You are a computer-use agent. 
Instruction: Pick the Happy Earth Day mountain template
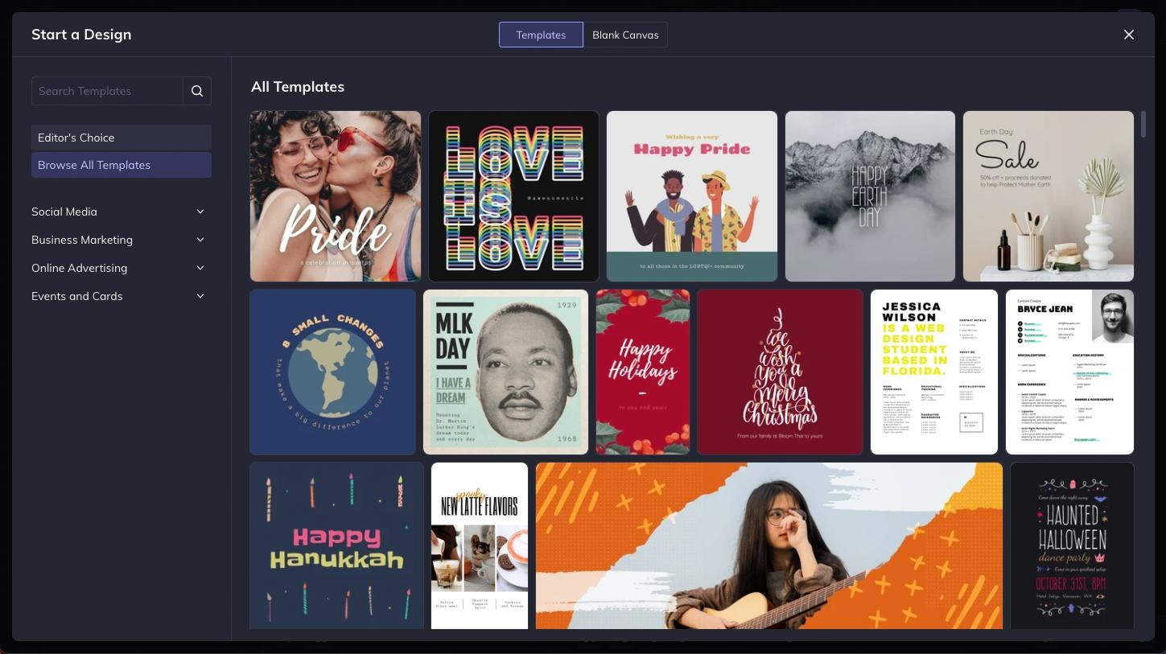[x=870, y=196]
